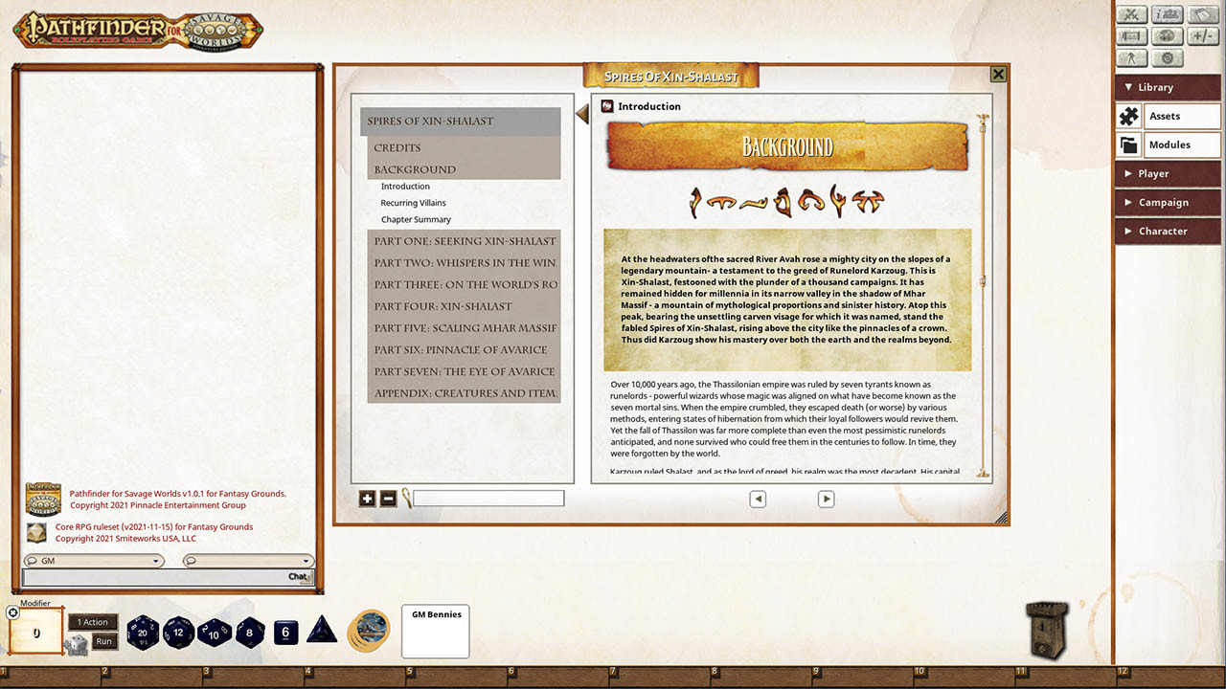1226x689 pixels.
Task: Open the Characters icon in the toolbar
Action: click(x=1132, y=57)
